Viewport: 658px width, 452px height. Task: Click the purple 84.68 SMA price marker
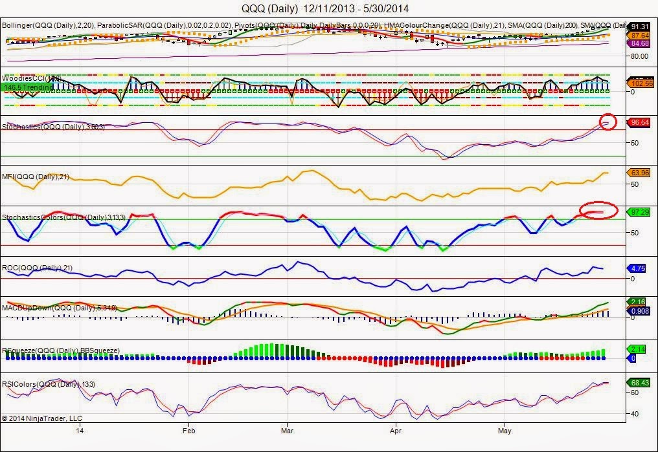pyautogui.click(x=639, y=43)
